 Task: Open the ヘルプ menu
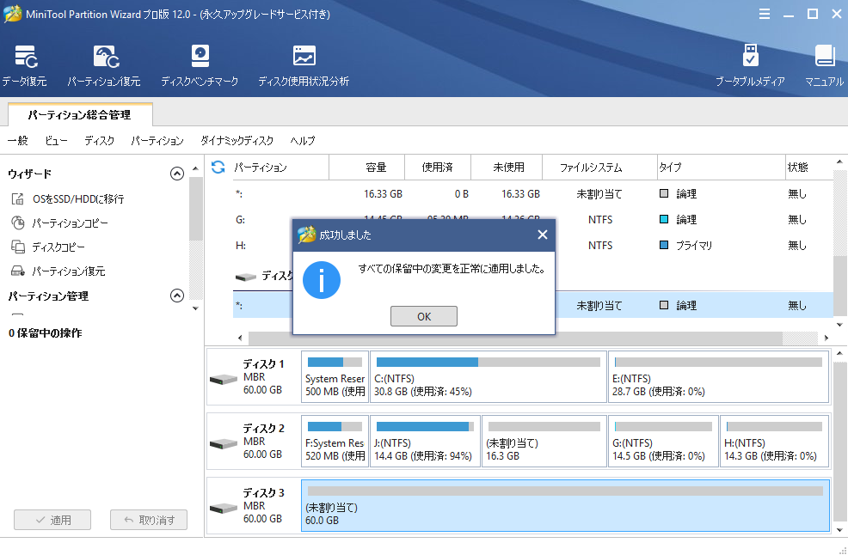303,141
